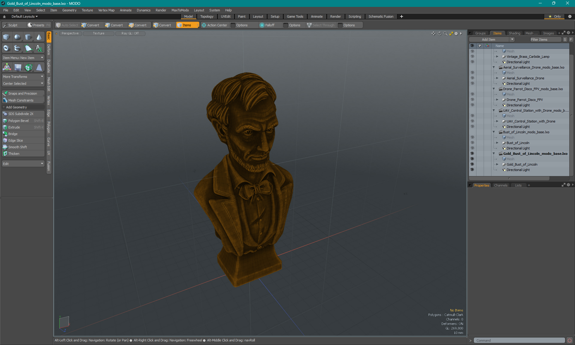Open the Center Selected dropdown
The image size is (575, 345).
[23, 84]
